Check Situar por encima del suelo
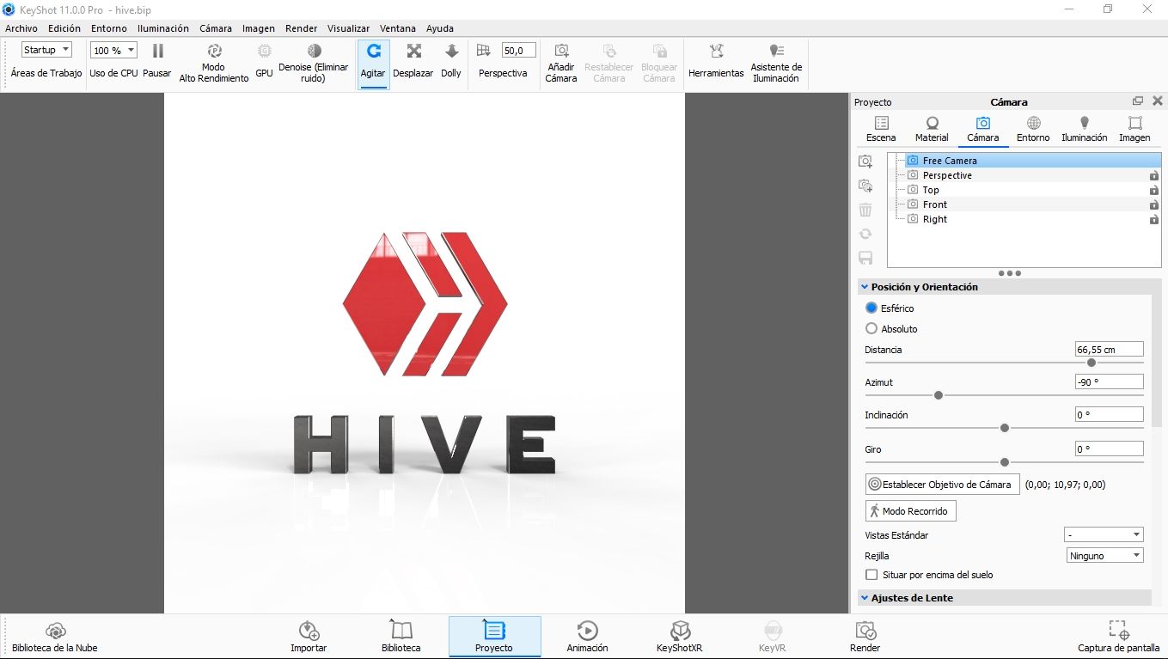The image size is (1168, 659). click(871, 575)
